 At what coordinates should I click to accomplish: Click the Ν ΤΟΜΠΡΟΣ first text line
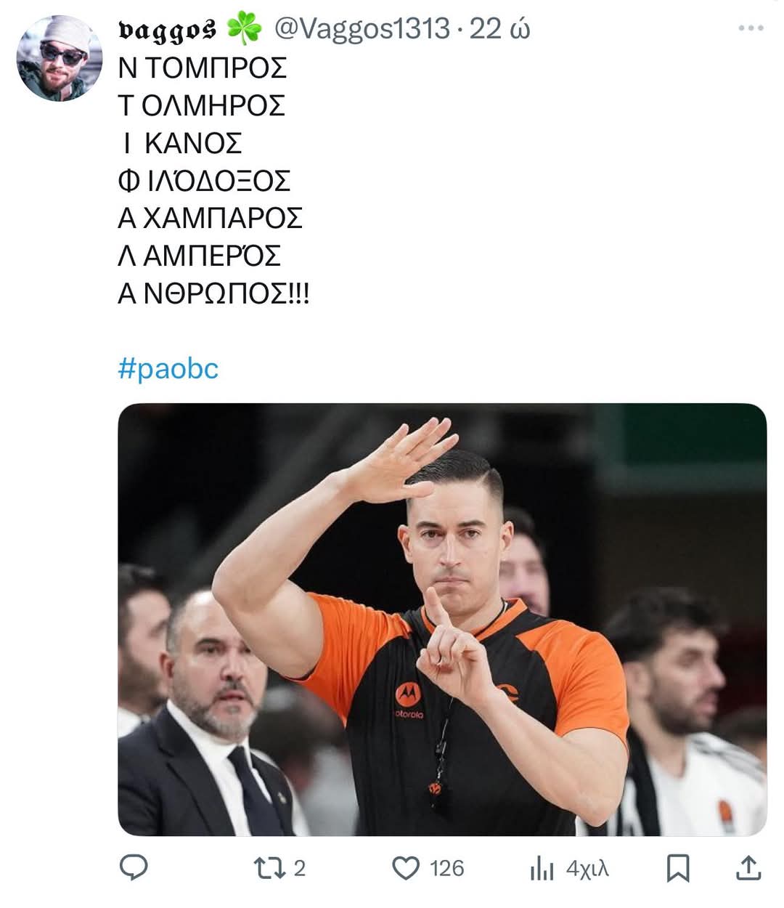click(203, 68)
